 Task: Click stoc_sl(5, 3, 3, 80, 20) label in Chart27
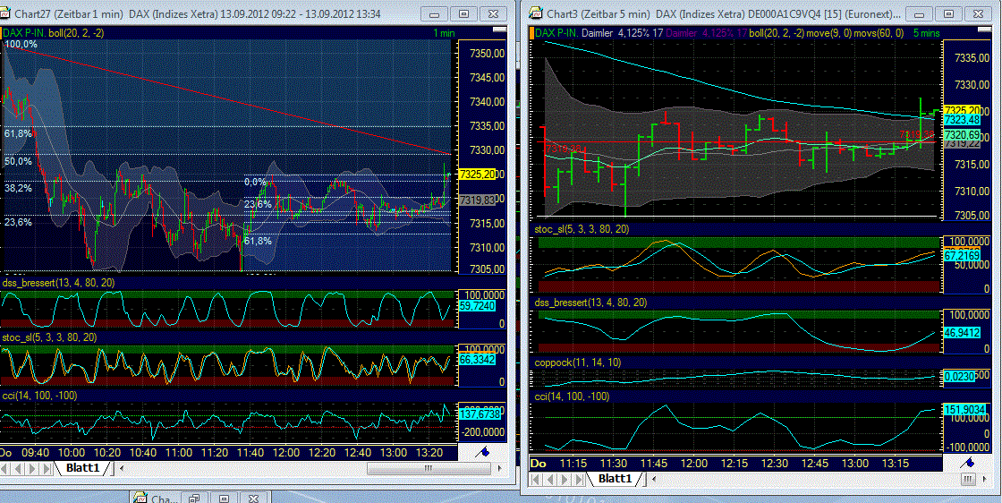tap(50, 337)
